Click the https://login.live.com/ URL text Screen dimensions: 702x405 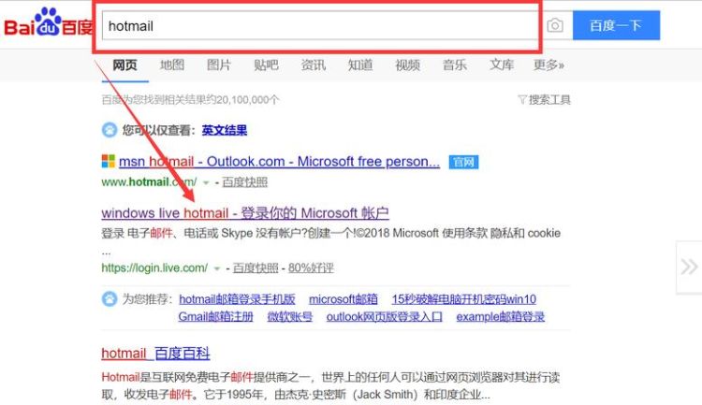[x=154, y=268]
